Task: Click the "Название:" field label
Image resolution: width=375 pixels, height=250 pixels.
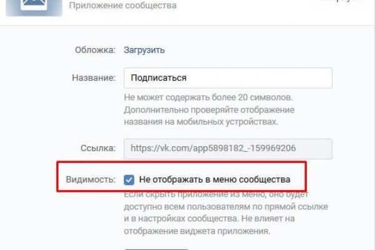Action: (94, 78)
